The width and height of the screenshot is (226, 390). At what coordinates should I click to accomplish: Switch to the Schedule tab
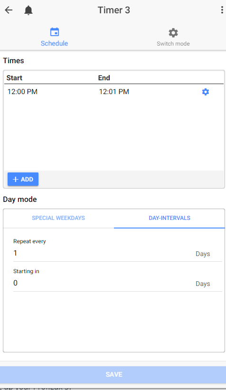[54, 37]
